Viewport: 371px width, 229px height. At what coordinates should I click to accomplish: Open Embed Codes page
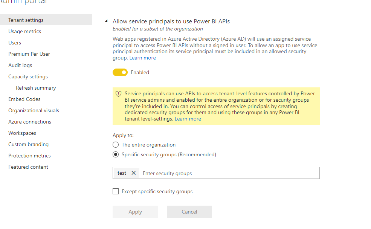click(24, 99)
